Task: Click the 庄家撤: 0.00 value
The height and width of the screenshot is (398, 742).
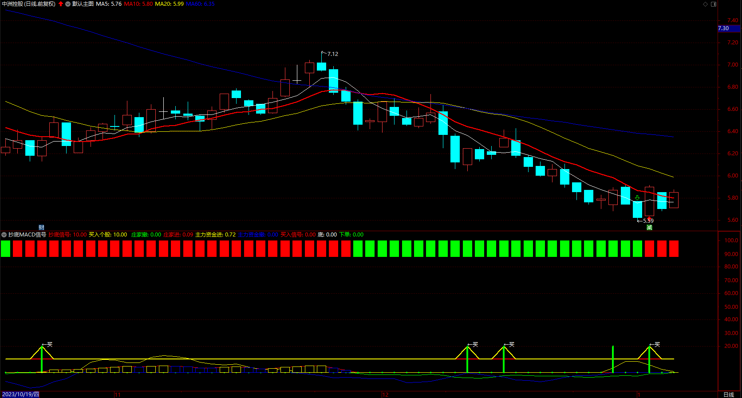Action: click(146, 235)
